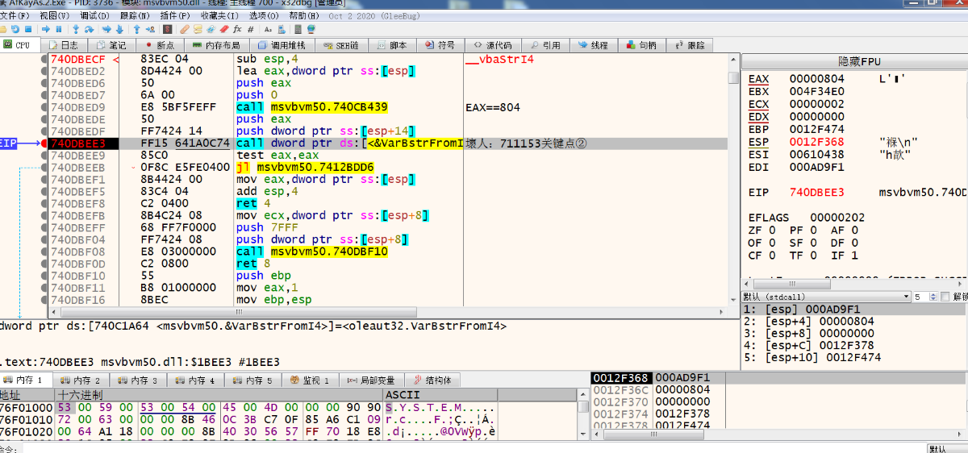Click the Stop debugging square icon
968x453 pixels.
[28, 29]
